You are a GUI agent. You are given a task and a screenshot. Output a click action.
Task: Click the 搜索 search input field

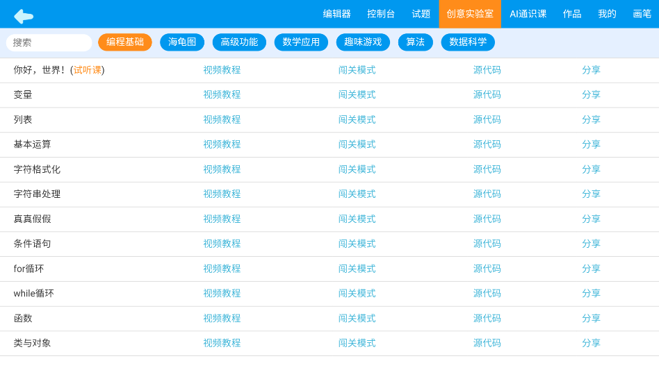click(49, 42)
